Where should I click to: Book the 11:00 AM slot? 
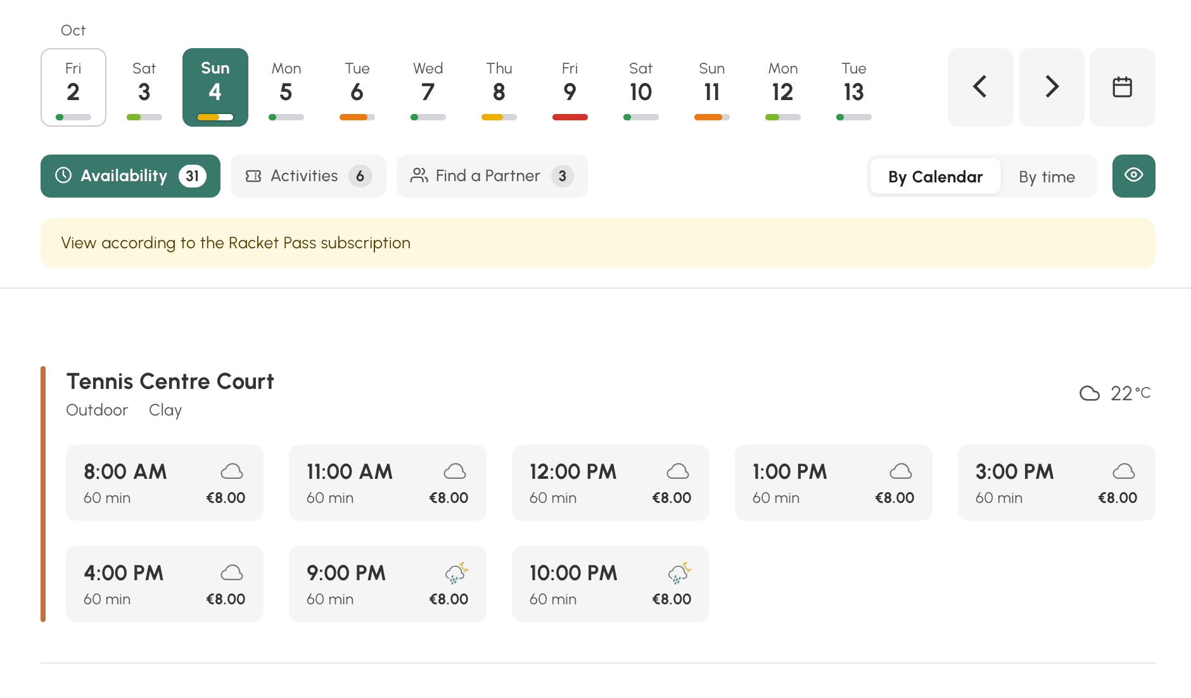click(x=388, y=483)
